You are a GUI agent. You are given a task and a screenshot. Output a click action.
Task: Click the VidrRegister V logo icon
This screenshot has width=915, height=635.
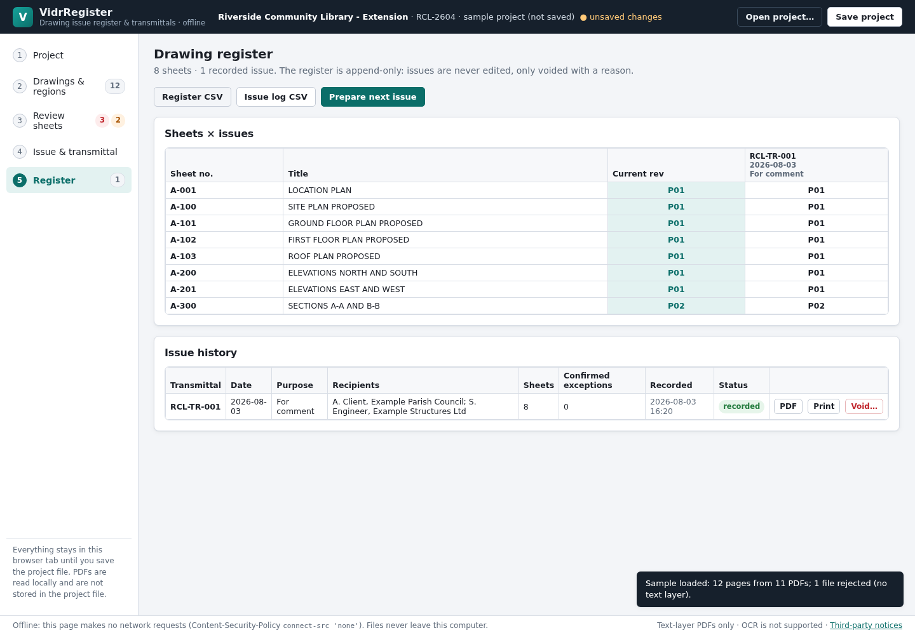click(x=23, y=17)
